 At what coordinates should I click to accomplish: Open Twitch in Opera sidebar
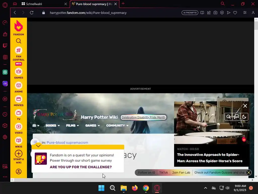(5, 45)
